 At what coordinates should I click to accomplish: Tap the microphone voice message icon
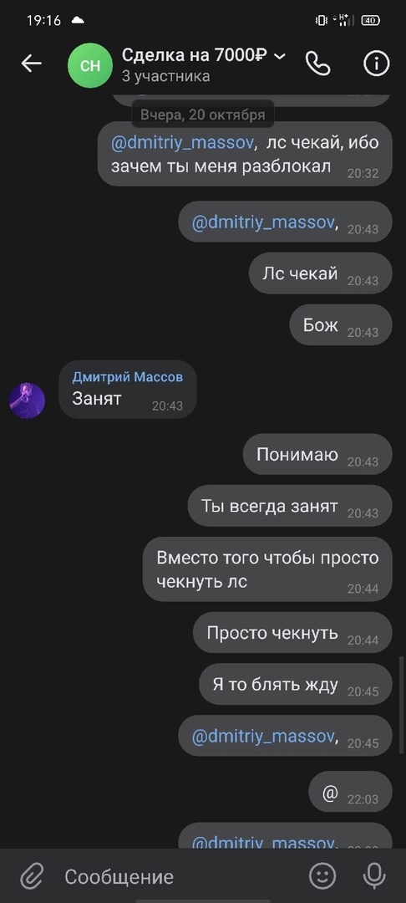[374, 876]
